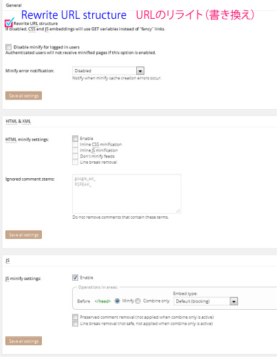
Task: Enable HTML minify settings checkbox
Action: pyautogui.click(x=75, y=138)
